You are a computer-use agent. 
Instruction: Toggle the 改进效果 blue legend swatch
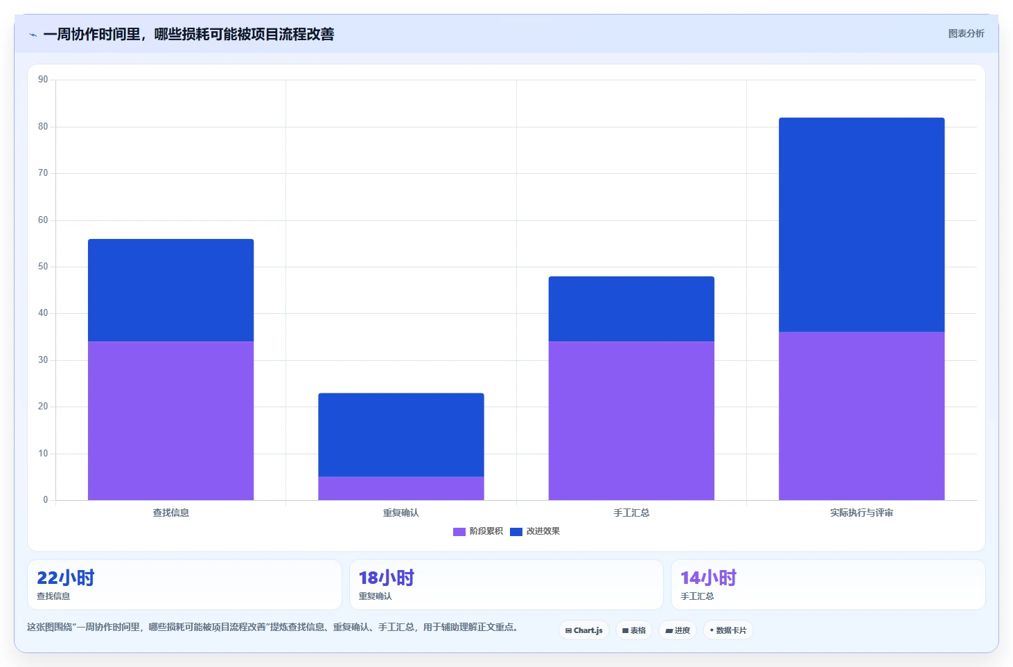tap(516, 531)
